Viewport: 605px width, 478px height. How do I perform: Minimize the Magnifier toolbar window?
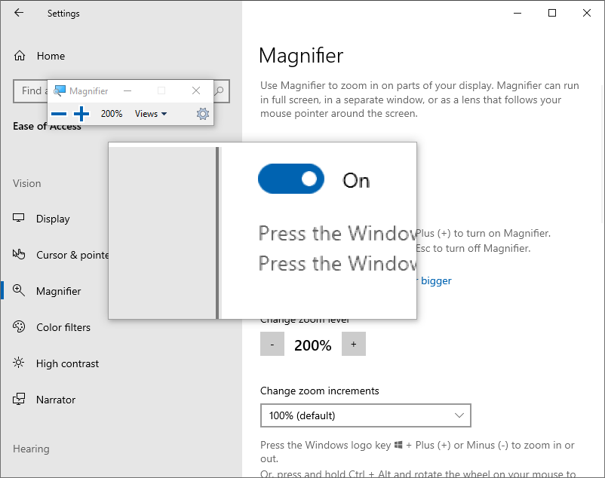[x=127, y=90]
